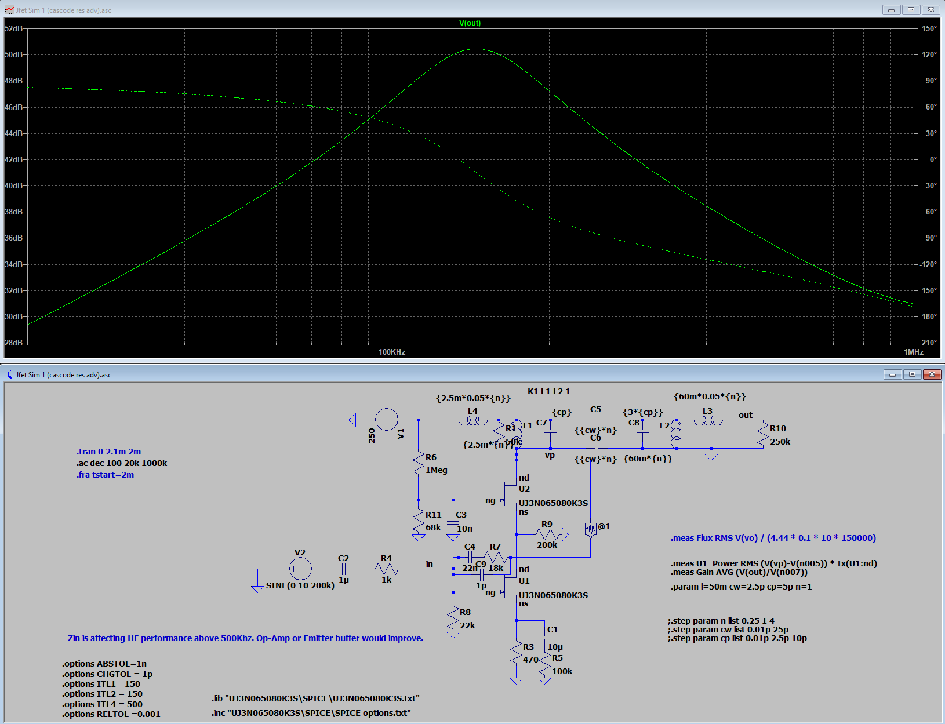Image resolution: width=945 pixels, height=724 pixels.
Task: Select the V2 sine voltage source symbol
Action: click(x=300, y=569)
